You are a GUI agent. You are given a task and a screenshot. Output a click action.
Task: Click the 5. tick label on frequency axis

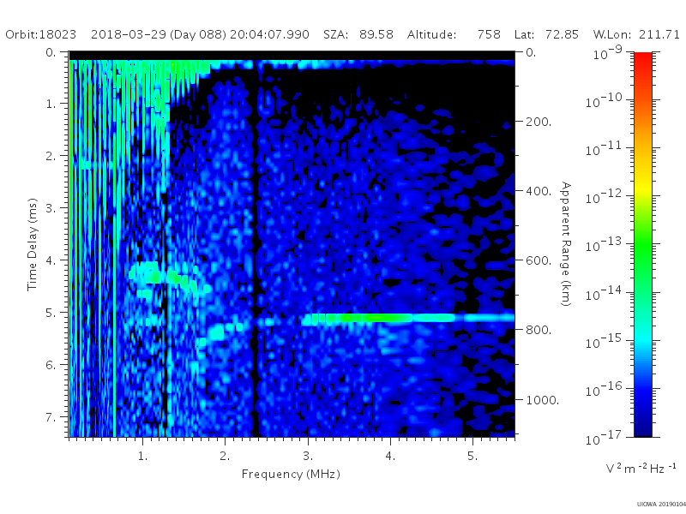(472, 456)
